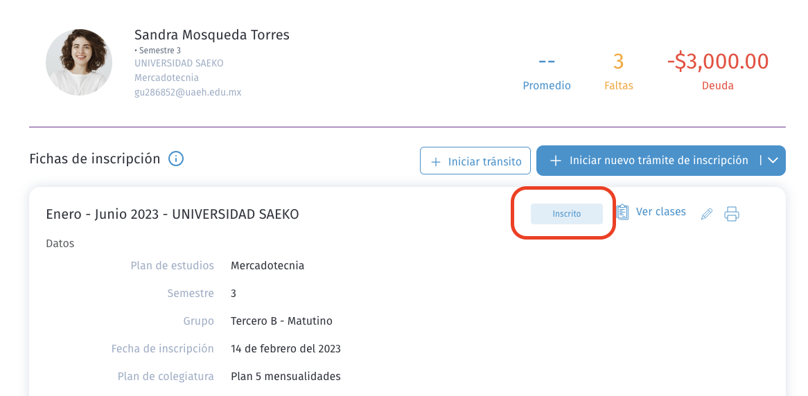Viewport: 808px width, 396px height.
Task: Click the Mercadotecnia program link in header
Action: click(166, 78)
